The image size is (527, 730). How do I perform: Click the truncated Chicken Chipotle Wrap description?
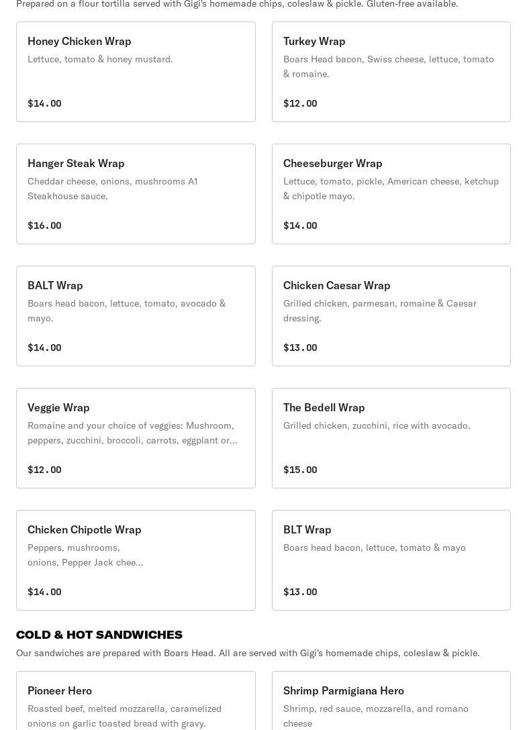[85, 555]
